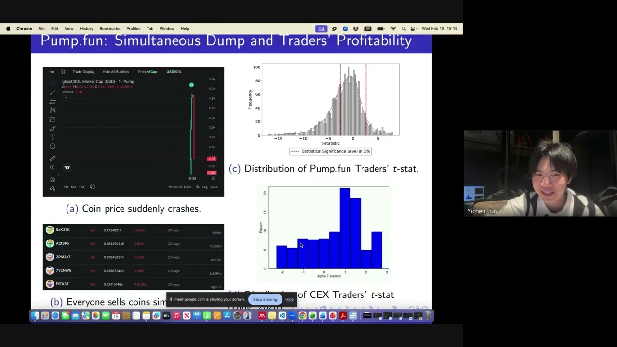Select the XABCD pattern tool in chart sidebar
The image size is (617, 347).
(x=53, y=110)
